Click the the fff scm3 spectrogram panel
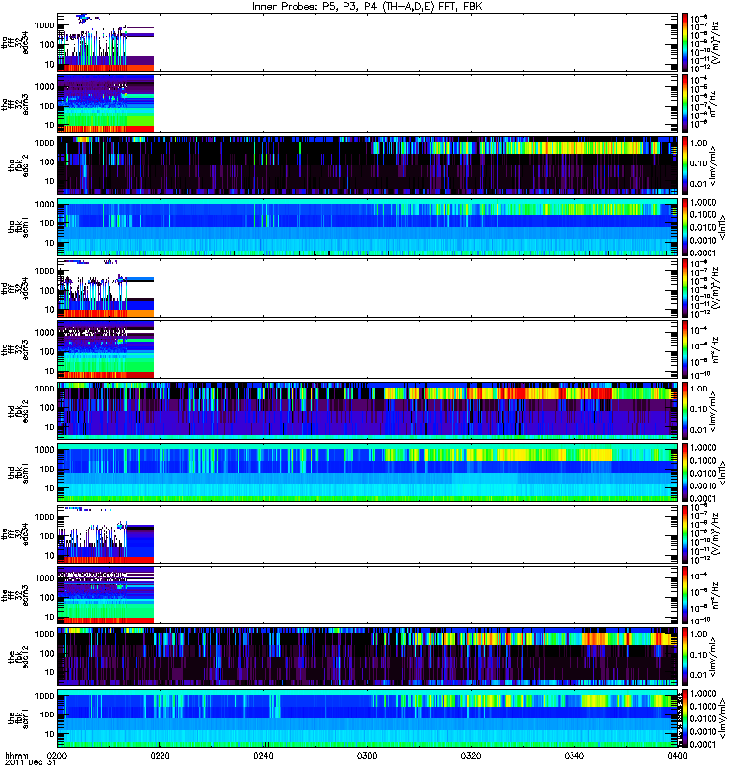The height and width of the screenshot is (783, 734). click(x=367, y=595)
